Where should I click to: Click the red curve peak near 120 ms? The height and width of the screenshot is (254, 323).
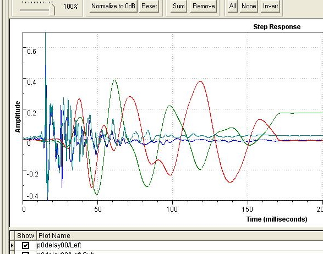[200, 82]
